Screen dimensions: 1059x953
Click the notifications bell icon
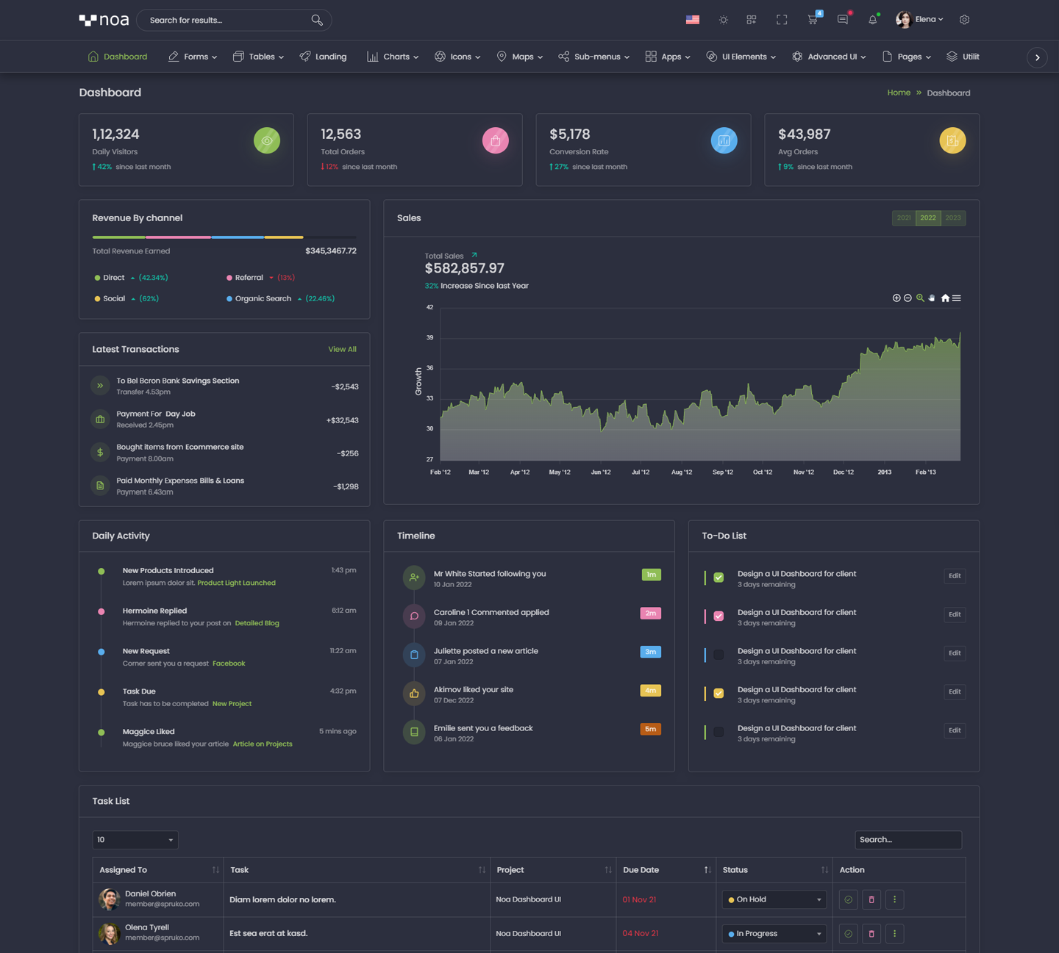(872, 20)
